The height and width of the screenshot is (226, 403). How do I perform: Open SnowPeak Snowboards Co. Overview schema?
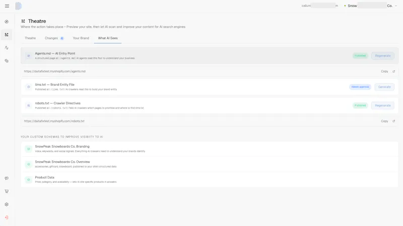point(210,164)
